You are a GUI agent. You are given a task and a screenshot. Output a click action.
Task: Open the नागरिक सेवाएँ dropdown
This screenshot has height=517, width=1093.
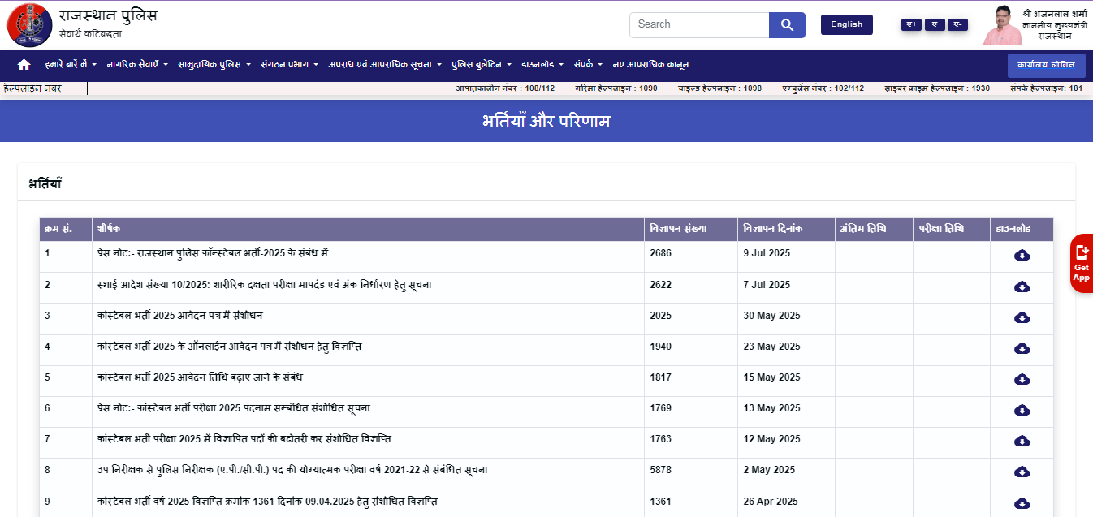pos(137,64)
